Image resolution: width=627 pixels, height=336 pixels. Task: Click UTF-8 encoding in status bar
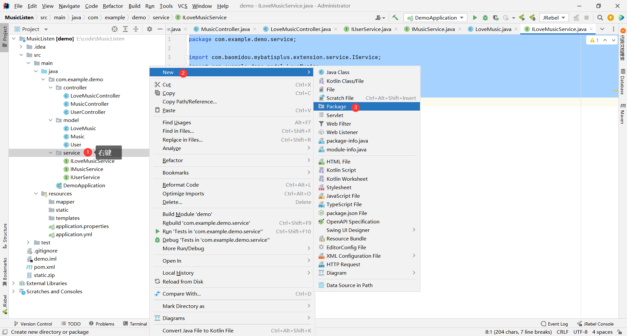pyautogui.click(x=580, y=332)
